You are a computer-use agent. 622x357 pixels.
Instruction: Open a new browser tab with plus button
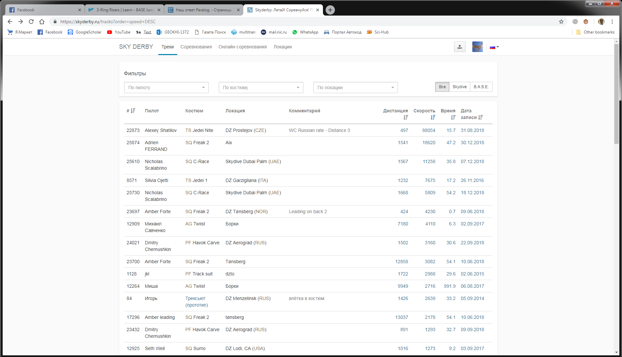click(330, 10)
